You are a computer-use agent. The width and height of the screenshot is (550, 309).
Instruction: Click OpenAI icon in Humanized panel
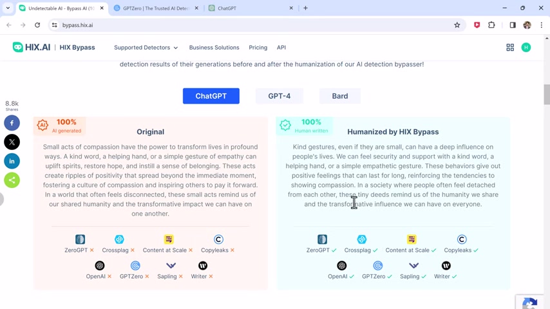point(341,265)
